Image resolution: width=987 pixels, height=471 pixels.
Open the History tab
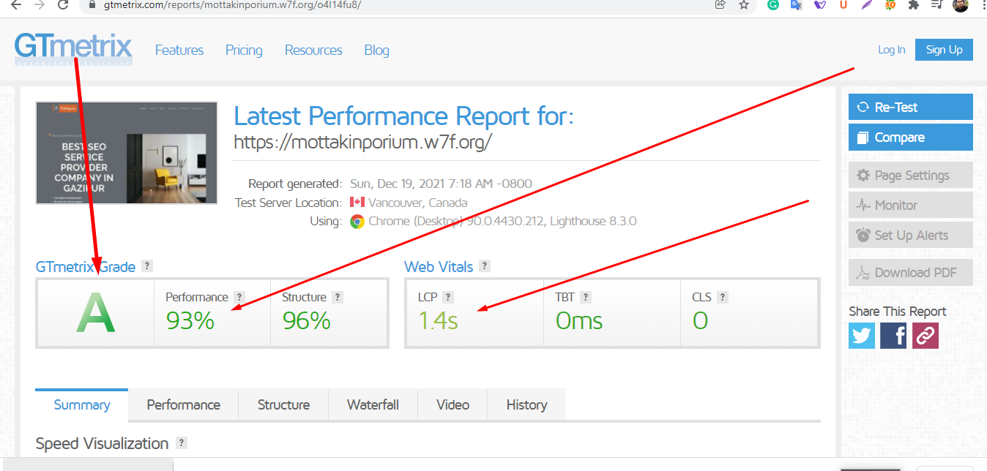(526, 404)
